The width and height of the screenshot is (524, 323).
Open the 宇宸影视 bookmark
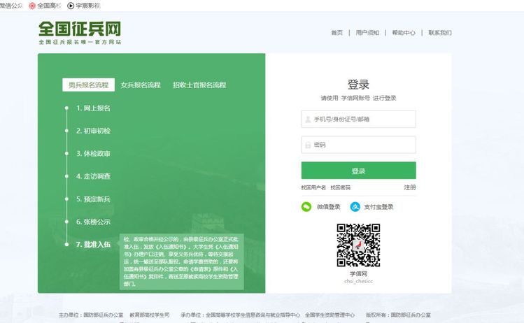[x=83, y=5]
